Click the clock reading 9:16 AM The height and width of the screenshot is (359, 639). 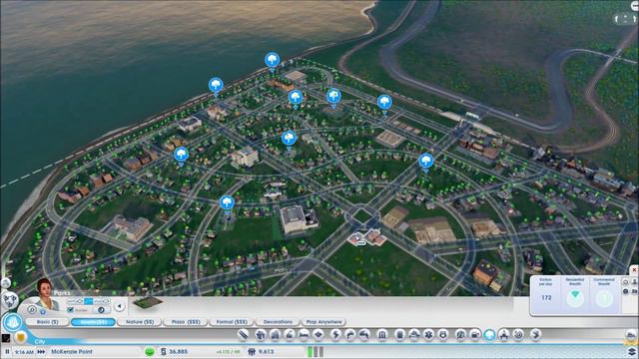click(24, 352)
